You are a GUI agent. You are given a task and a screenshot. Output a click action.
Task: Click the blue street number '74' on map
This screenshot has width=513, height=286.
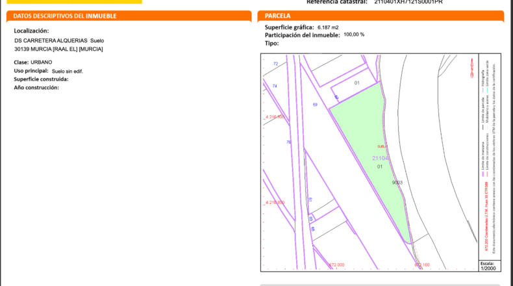click(275, 86)
